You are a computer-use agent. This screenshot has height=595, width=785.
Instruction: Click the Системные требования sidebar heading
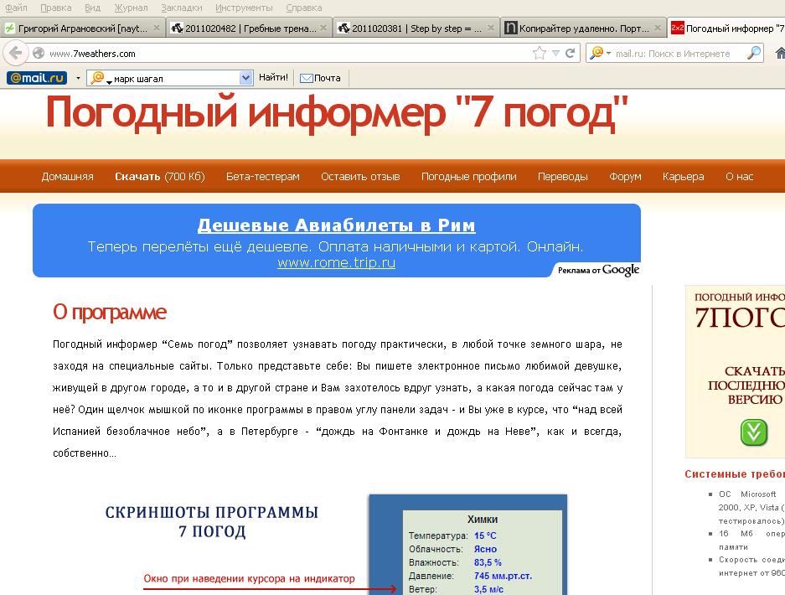point(735,474)
